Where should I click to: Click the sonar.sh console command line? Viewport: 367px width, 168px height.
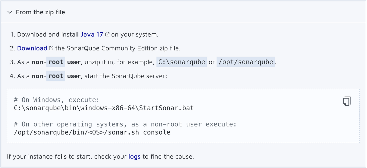[92, 132]
